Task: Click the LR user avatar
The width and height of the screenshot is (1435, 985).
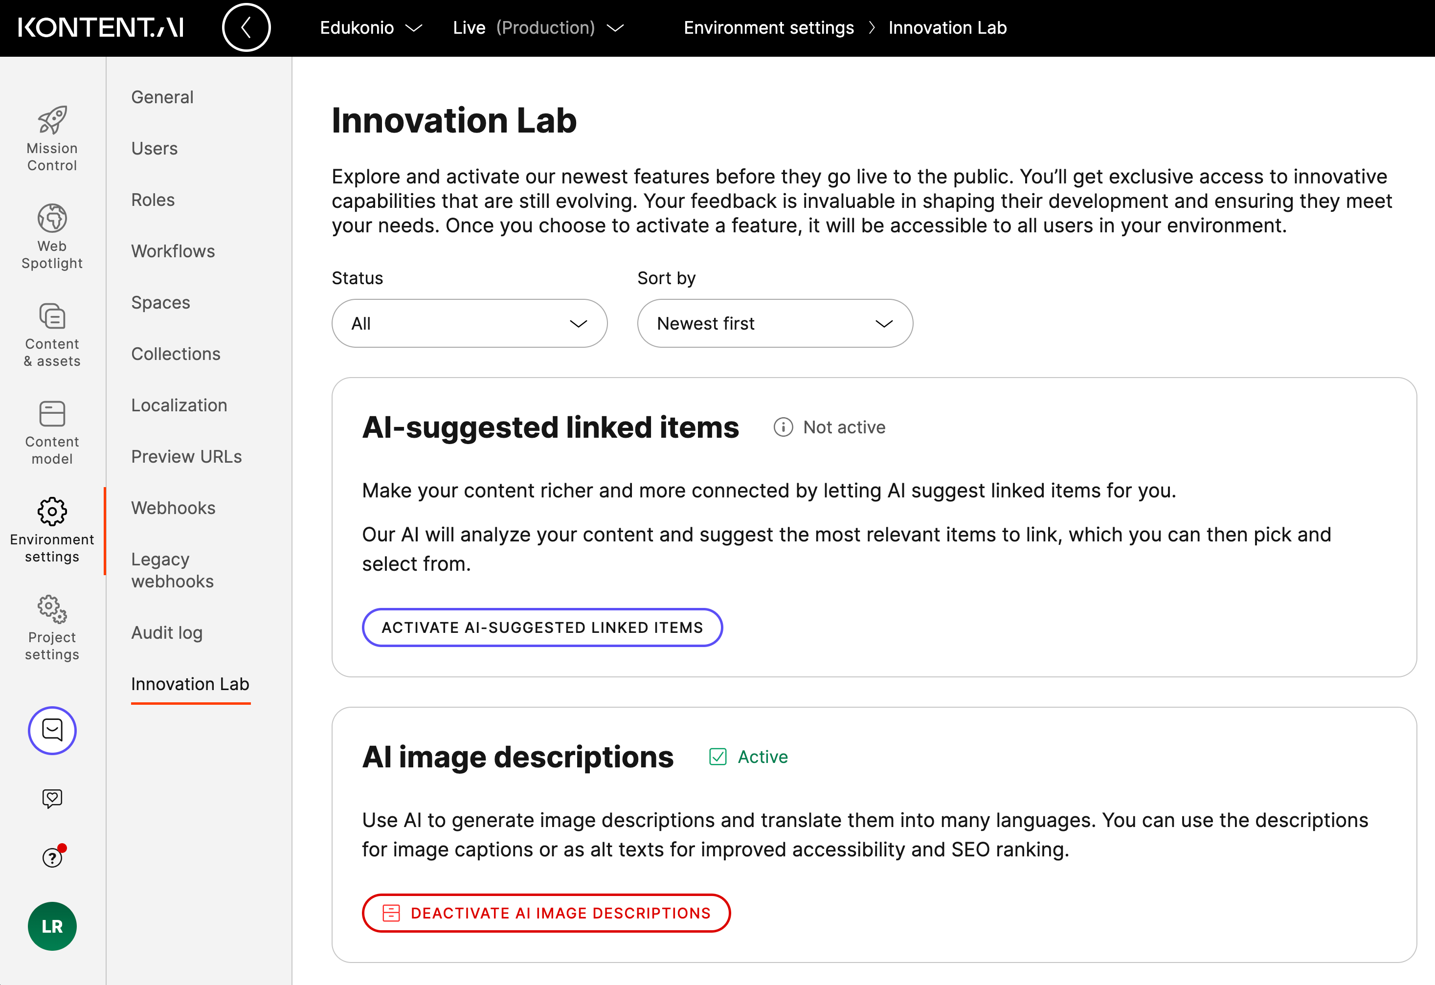Action: point(52,926)
